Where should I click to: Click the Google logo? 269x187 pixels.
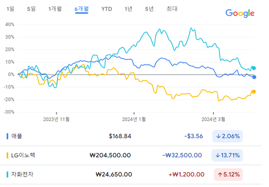click(240, 13)
